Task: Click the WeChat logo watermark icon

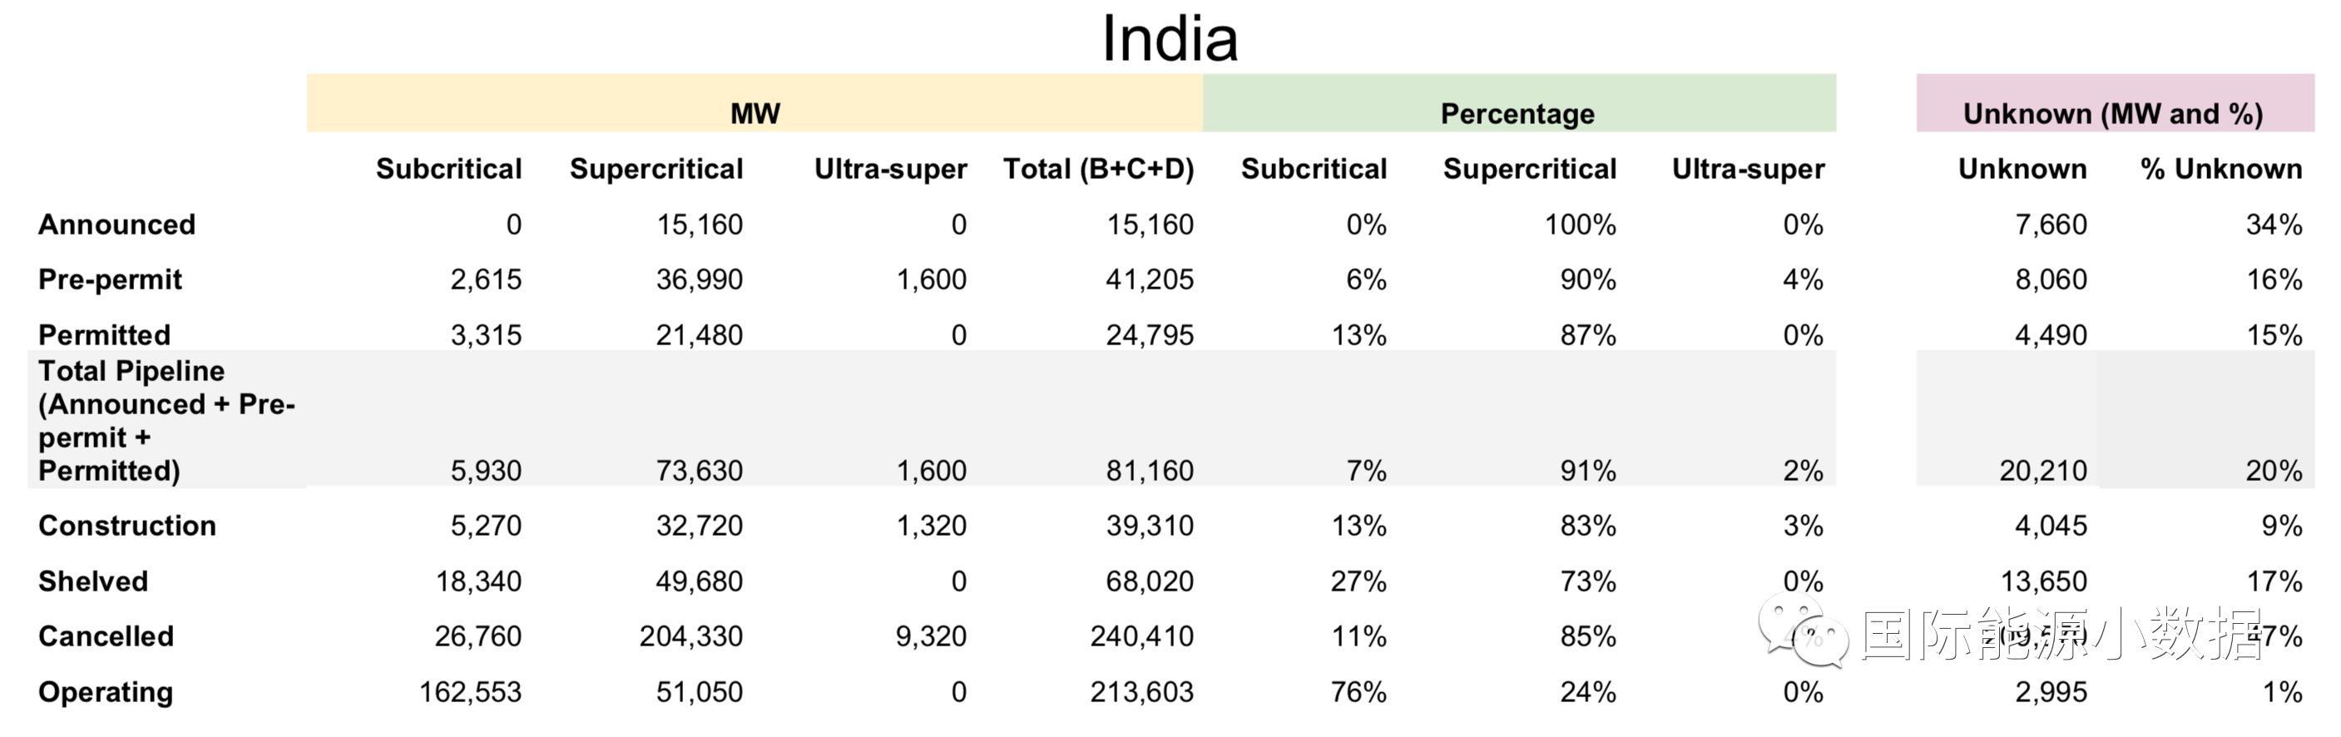Action: pyautogui.click(x=1803, y=630)
